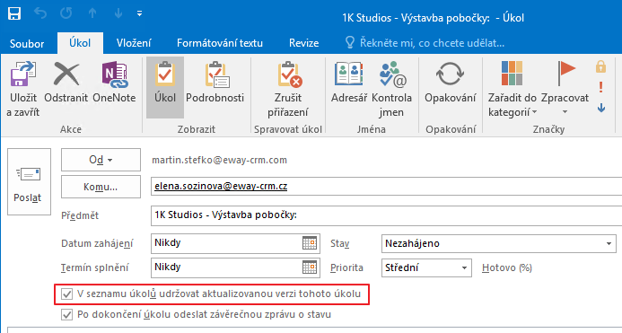Show Podrobnosti details view
The height and width of the screenshot is (333, 622).
click(x=215, y=83)
